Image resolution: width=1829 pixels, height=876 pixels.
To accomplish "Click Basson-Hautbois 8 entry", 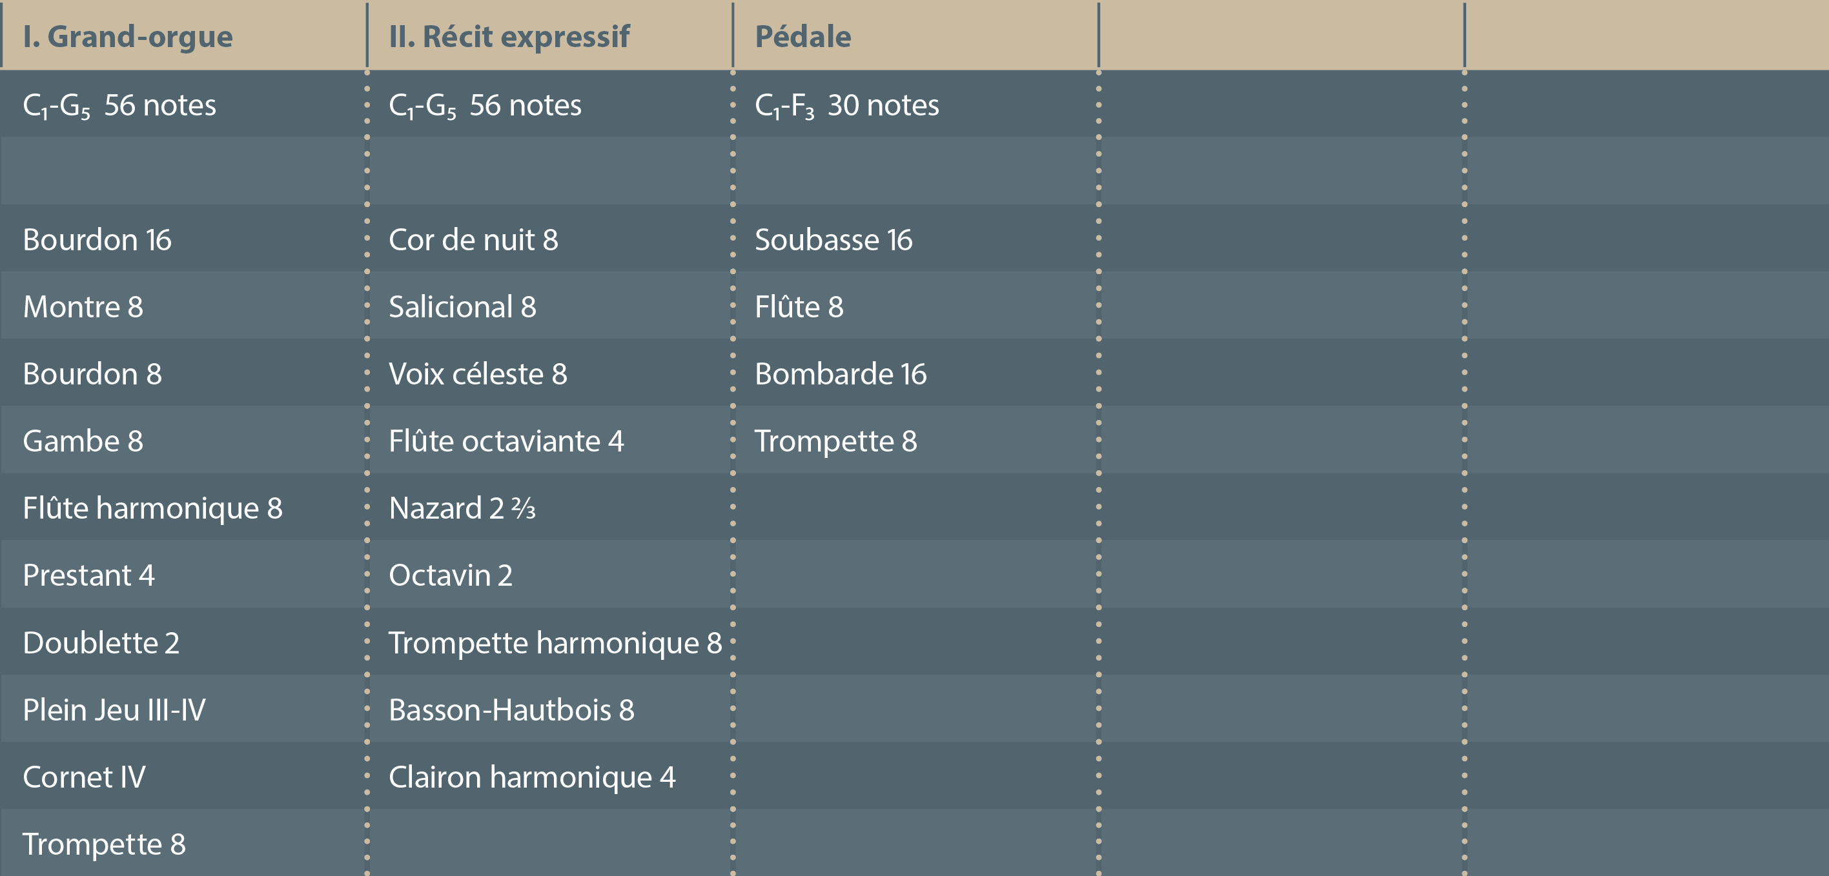I will pos(511,710).
